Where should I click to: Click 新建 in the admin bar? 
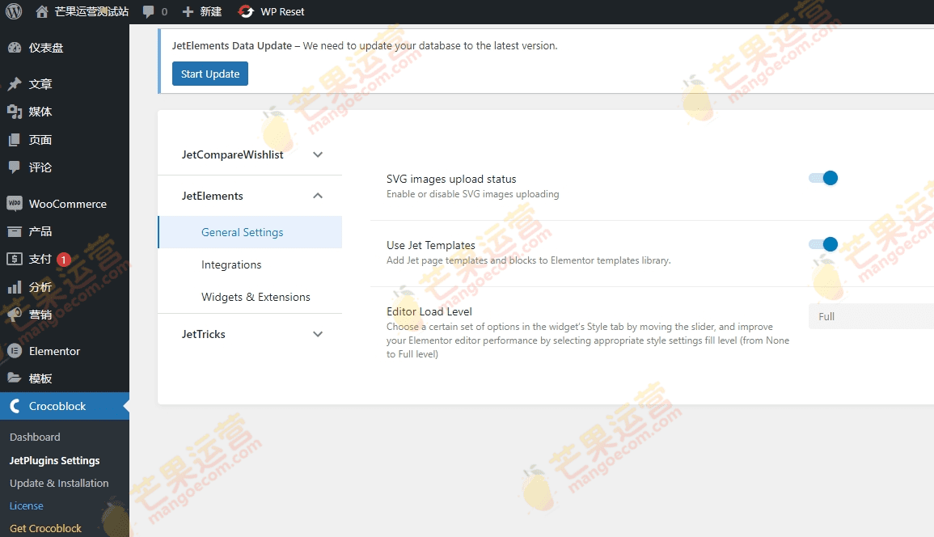click(x=211, y=11)
